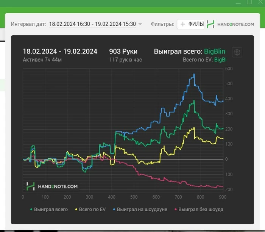Viewport: 265px width, 232px height.
Task: Toggle the 'Выиграл на шоудауне' legend series
Action: [x=140, y=209]
